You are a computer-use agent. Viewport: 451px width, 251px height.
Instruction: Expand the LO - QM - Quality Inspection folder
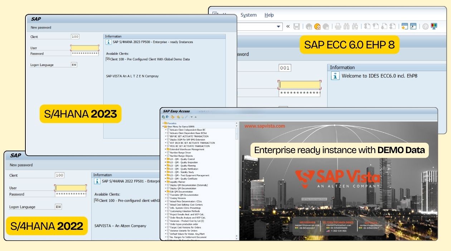coord(166,162)
